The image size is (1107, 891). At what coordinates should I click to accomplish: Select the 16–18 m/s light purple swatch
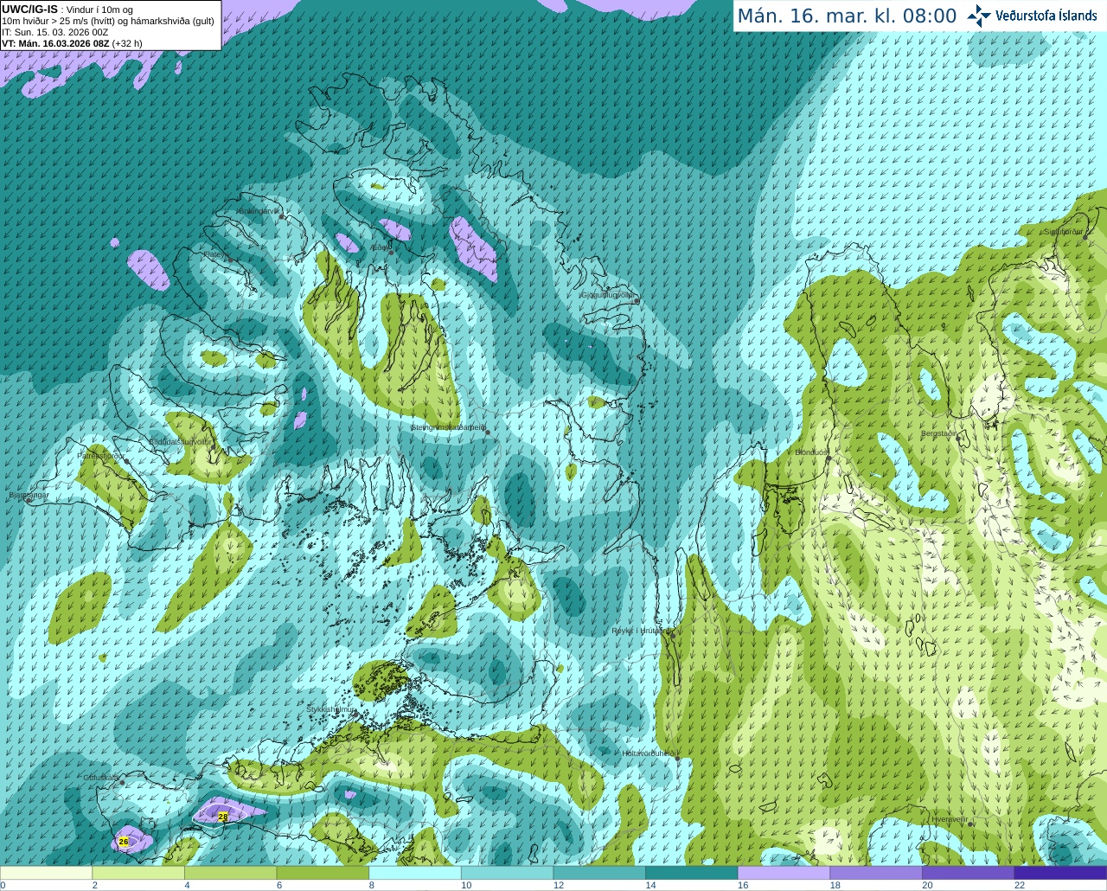(784, 873)
